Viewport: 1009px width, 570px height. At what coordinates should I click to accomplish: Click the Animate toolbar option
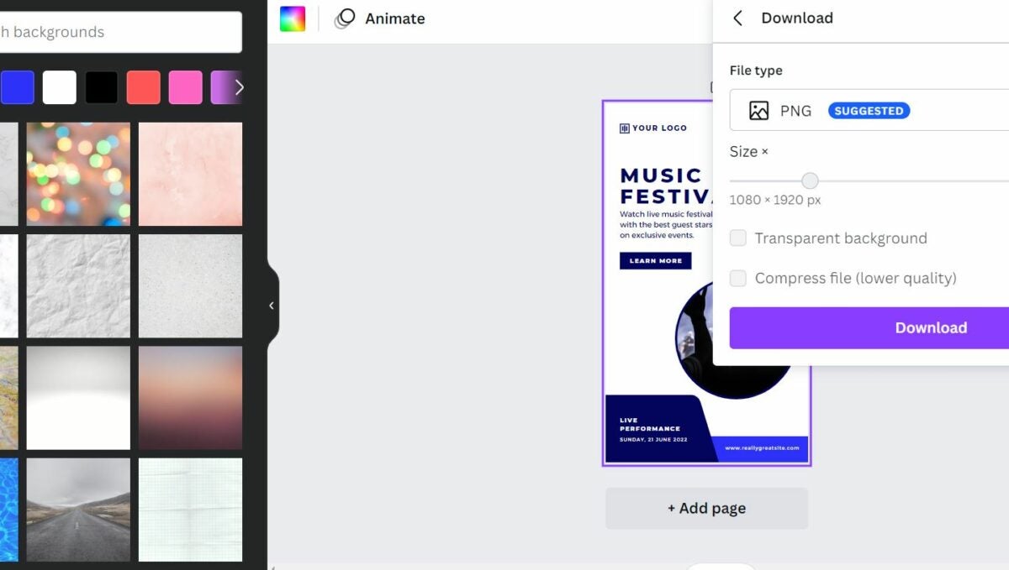394,18
